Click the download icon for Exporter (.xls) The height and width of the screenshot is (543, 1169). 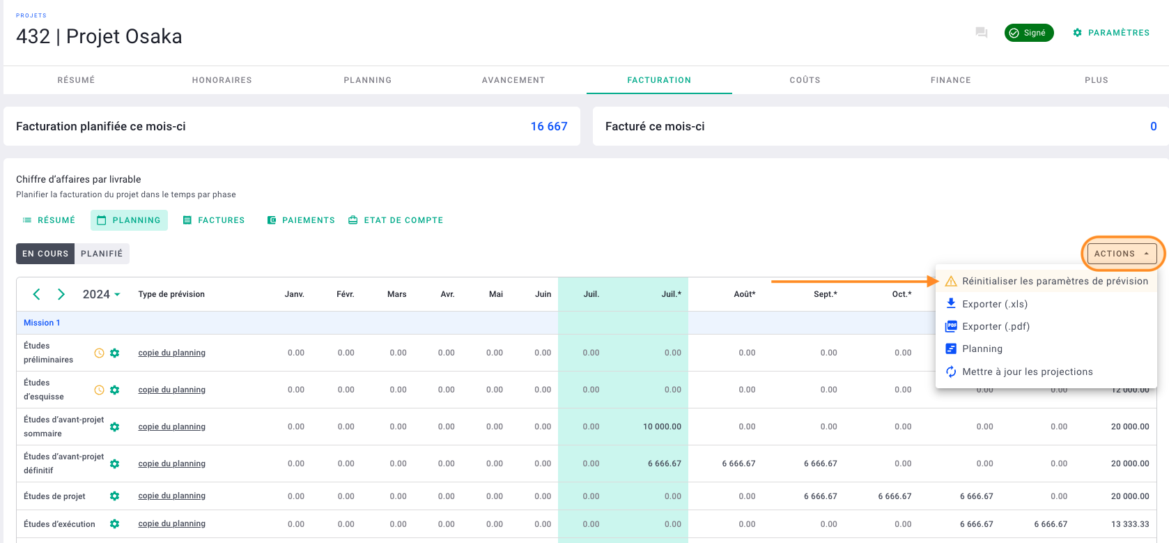(x=951, y=304)
